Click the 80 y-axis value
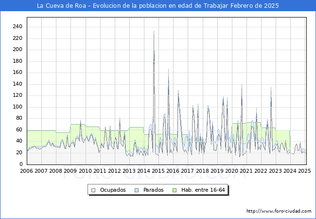316x219 pixels. (x=19, y=118)
